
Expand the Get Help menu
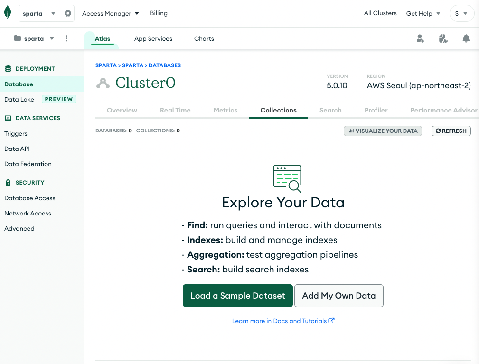[x=423, y=13]
